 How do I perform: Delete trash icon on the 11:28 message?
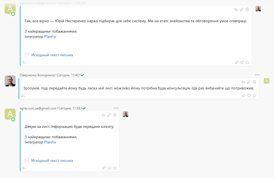247,10
